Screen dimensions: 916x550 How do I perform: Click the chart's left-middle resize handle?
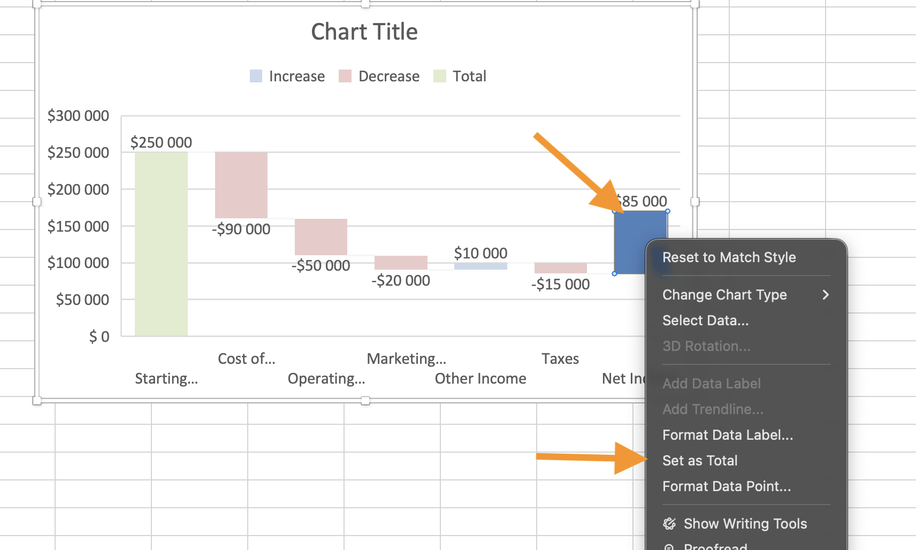pos(37,202)
